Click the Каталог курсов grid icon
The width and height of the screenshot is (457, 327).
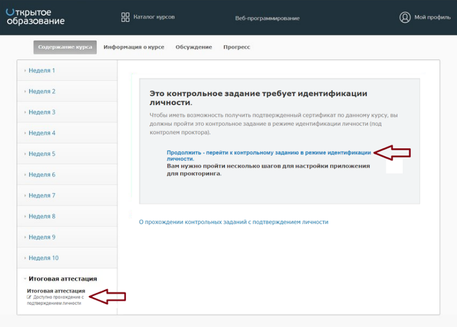(x=125, y=17)
